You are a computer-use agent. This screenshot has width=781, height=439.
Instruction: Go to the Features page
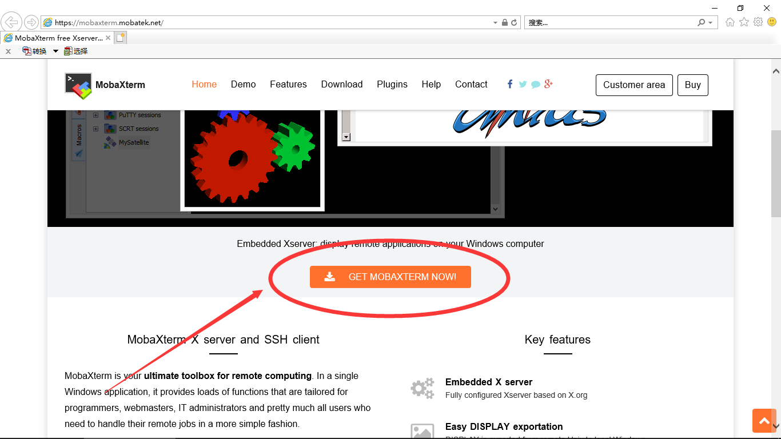pyautogui.click(x=288, y=85)
